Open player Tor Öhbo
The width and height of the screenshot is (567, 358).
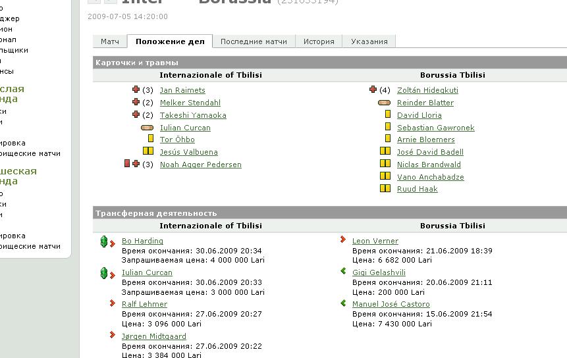click(177, 140)
